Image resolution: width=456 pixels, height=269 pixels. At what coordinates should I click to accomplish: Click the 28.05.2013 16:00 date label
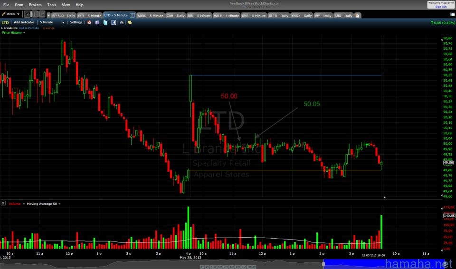373,255
